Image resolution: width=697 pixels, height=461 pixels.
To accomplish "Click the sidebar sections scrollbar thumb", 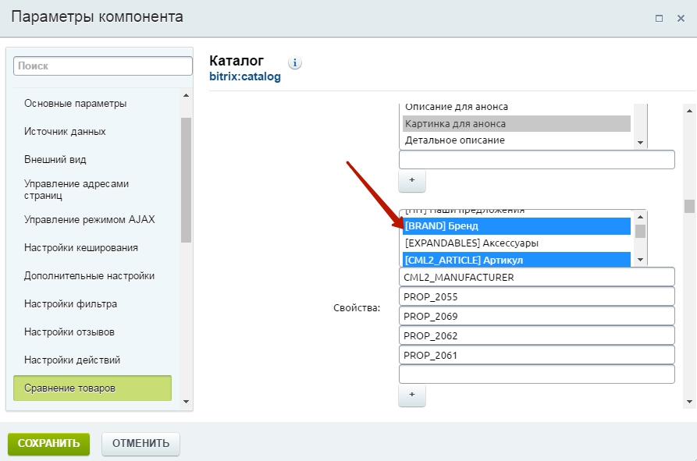I will click(x=187, y=180).
